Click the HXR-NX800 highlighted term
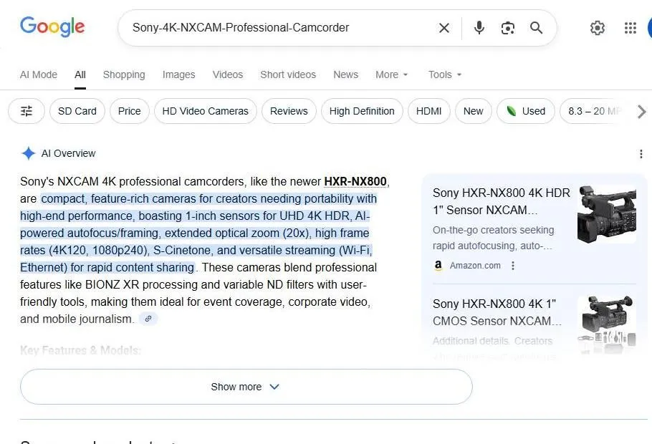The height and width of the screenshot is (444, 652). 355,181
